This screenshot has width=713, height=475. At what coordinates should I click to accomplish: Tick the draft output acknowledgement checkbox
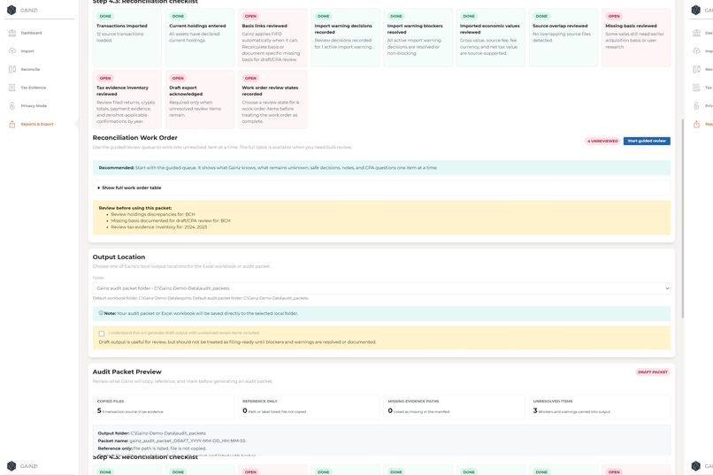tap(102, 333)
